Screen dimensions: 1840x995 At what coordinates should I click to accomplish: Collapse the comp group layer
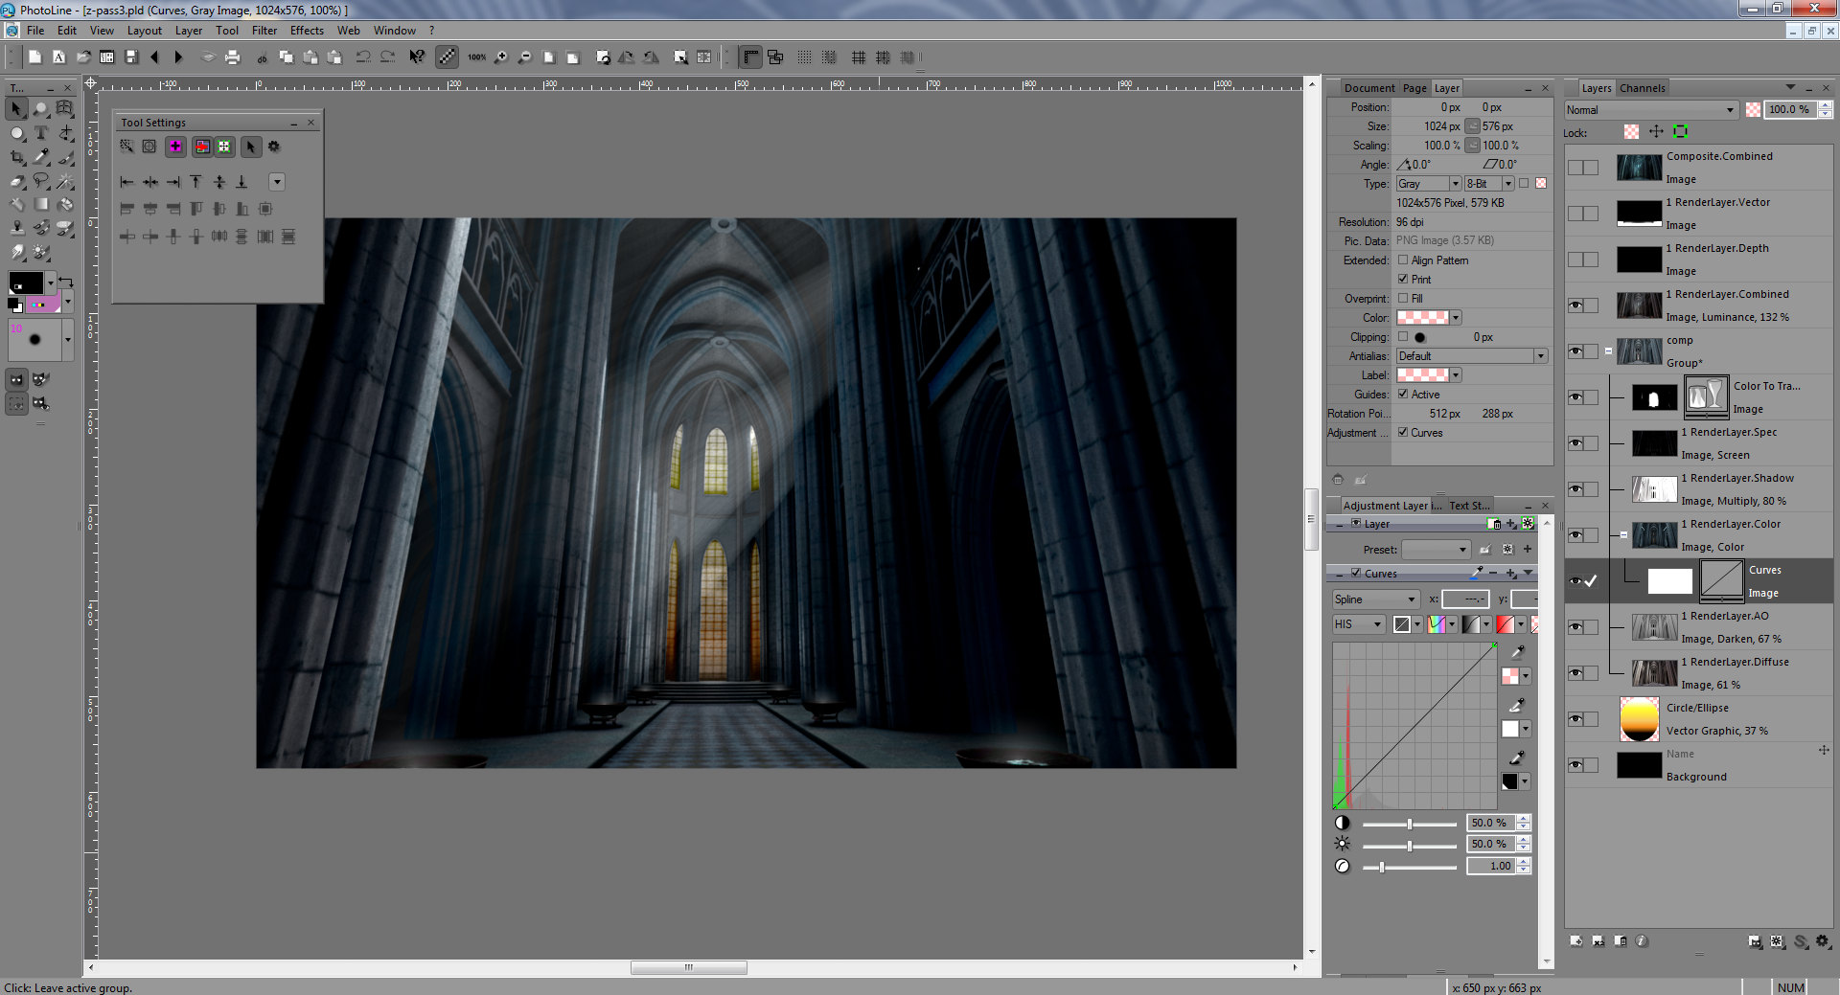pos(1608,351)
